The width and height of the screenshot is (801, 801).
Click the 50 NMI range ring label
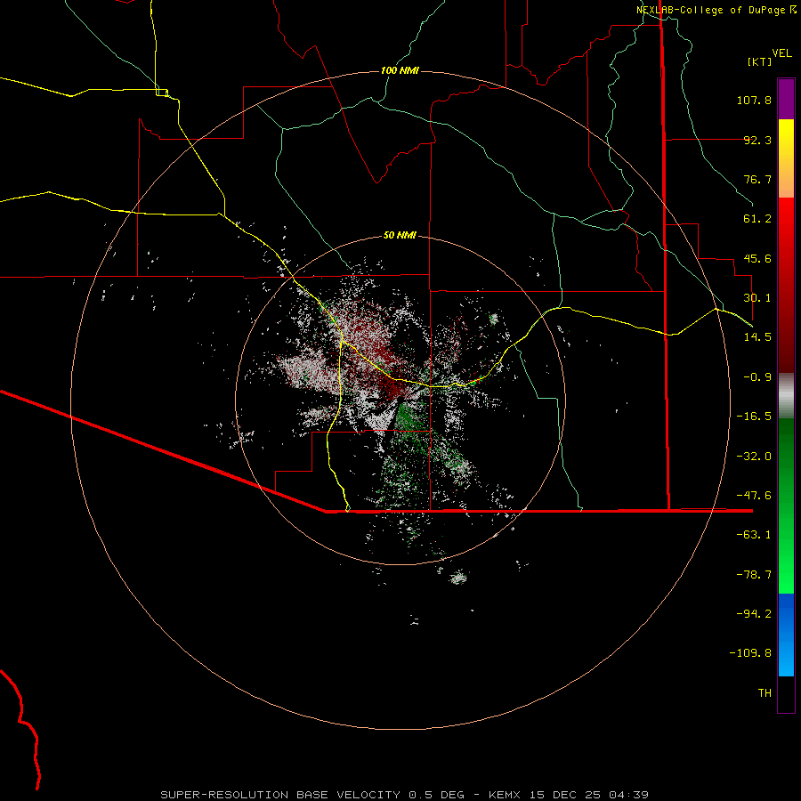400,235
